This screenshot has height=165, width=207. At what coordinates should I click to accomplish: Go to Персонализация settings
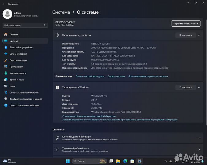(x=25, y=60)
